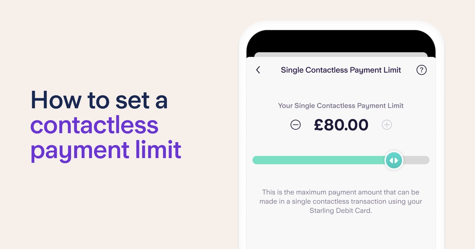The image size is (475, 249).
Task: Click the 'How to set a' headline
Action: [99, 100]
